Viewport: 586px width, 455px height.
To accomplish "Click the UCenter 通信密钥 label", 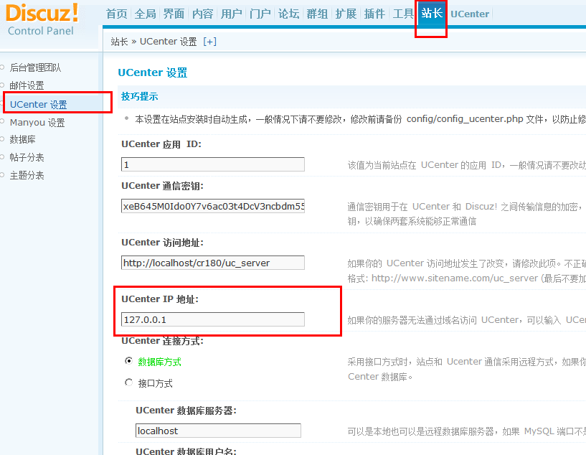I will pos(162,186).
